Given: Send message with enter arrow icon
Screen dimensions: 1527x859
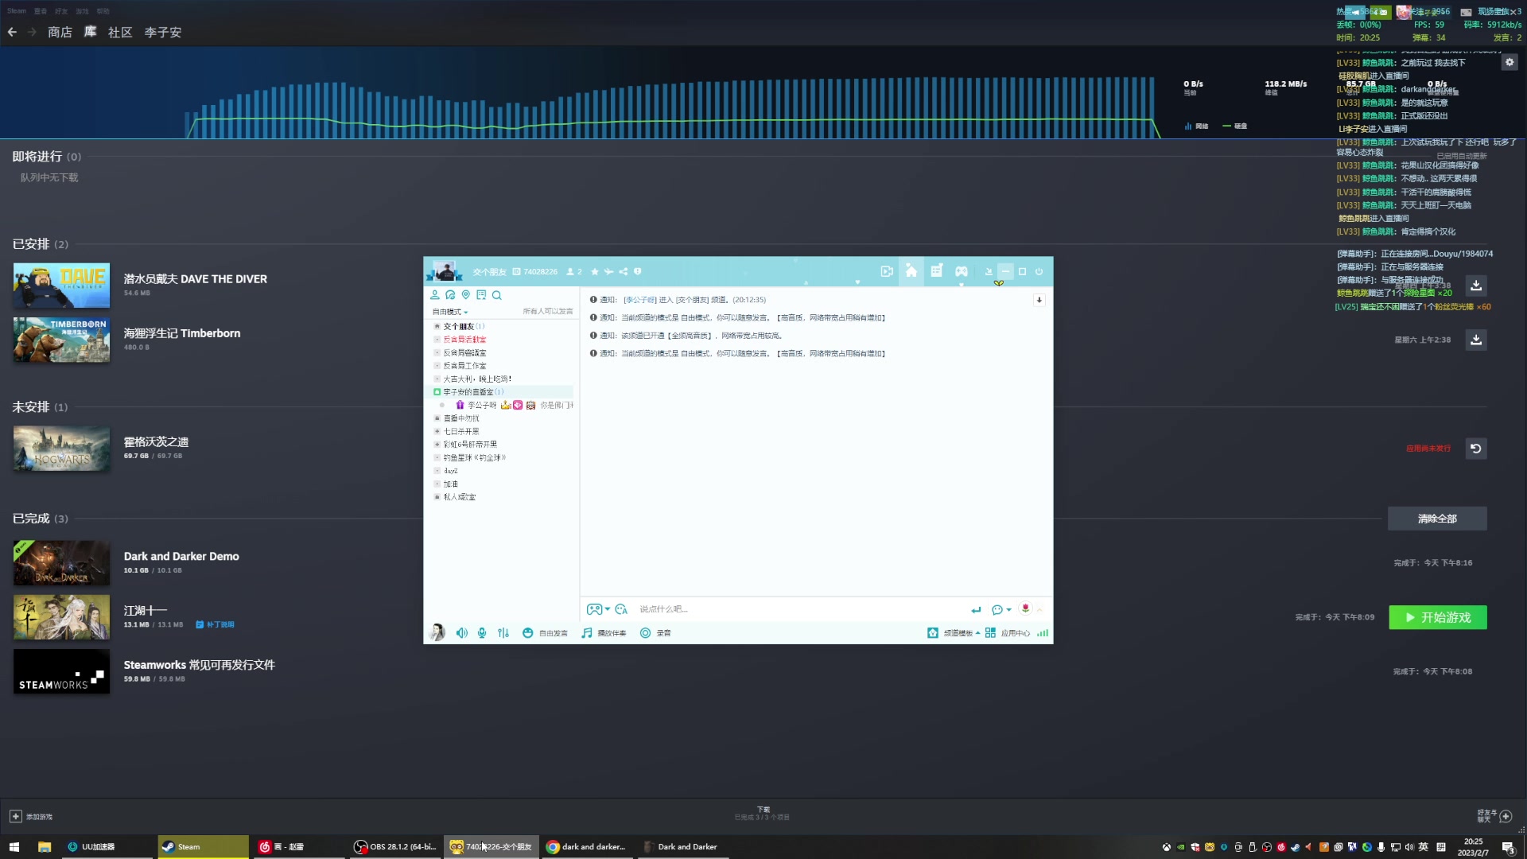Looking at the screenshot, I should click(976, 610).
